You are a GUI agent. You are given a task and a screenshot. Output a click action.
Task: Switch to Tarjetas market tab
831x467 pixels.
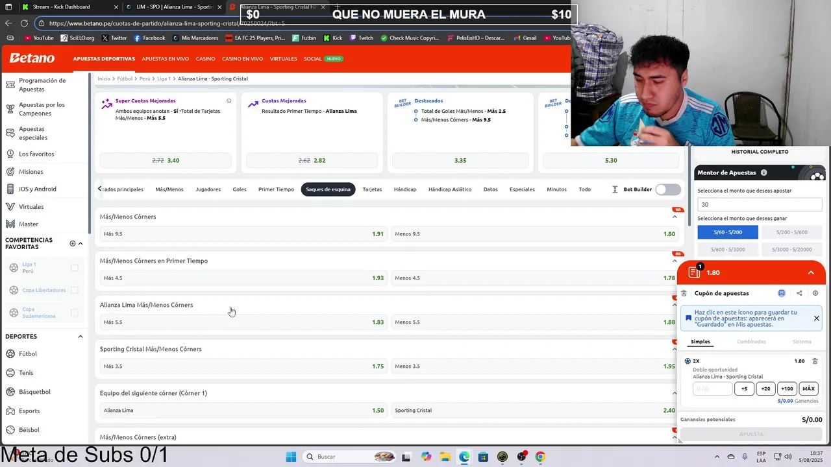pos(372,189)
